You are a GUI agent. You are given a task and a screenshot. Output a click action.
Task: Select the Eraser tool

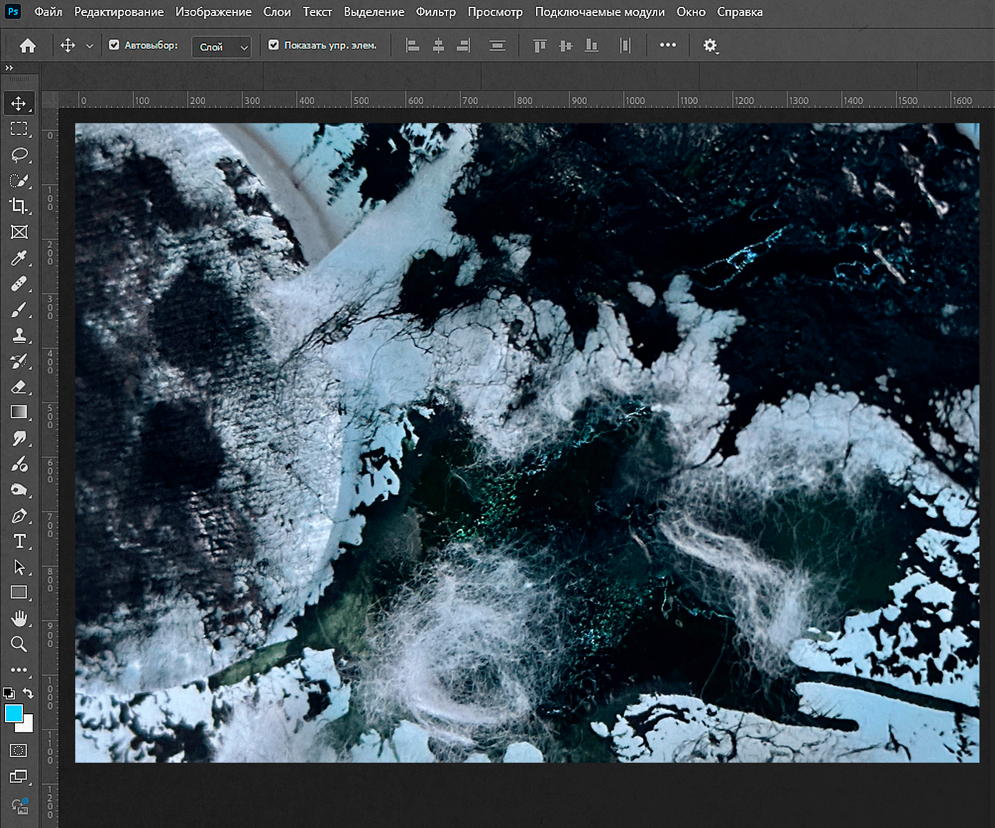pos(19,387)
